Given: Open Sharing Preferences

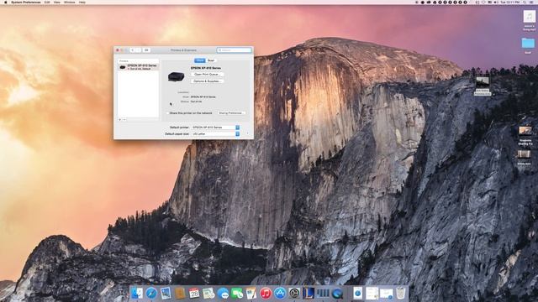Looking at the screenshot, I should [x=231, y=113].
